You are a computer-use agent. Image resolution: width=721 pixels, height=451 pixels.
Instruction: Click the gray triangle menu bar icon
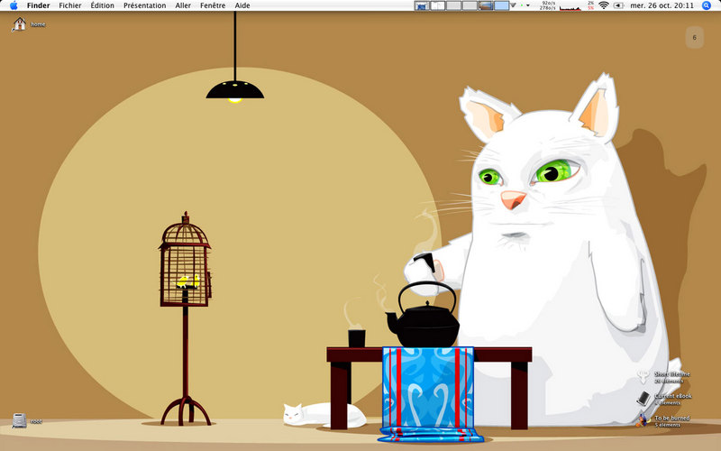(513, 5)
